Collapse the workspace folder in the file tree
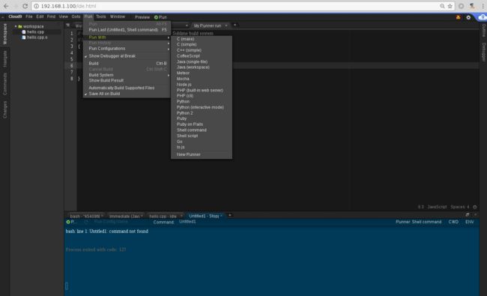This screenshot has width=487, height=296. pos(16,26)
